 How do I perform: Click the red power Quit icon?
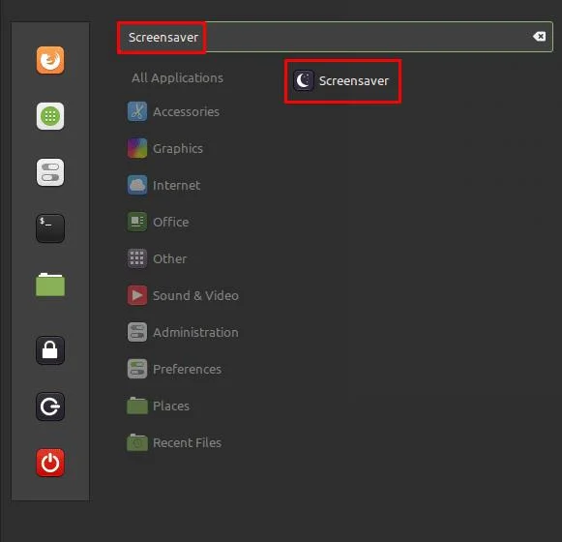point(50,463)
